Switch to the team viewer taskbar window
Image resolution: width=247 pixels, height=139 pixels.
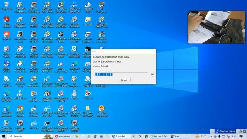pyautogui.click(x=64, y=136)
